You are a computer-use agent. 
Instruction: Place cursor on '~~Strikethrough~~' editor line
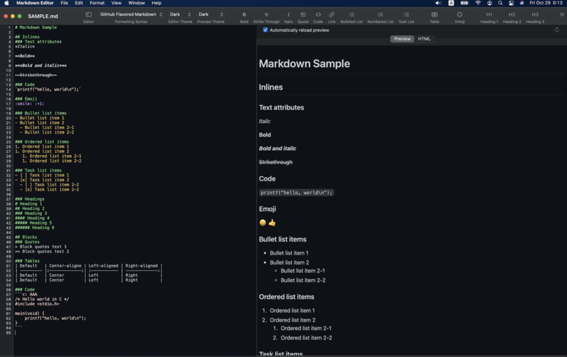pyautogui.click(x=36, y=75)
